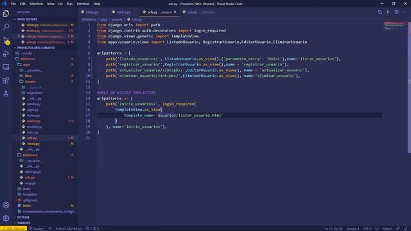Viewport: 411px width, 231px height.
Task: Collapse the apps folder in explorer
Action: [26, 64]
